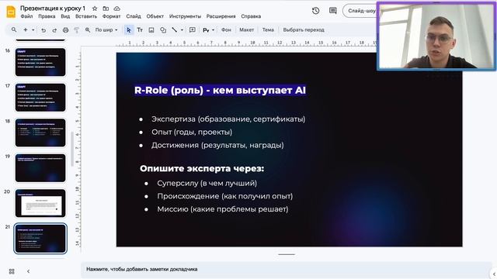Select slide 18 thumbnail

tap(40, 133)
